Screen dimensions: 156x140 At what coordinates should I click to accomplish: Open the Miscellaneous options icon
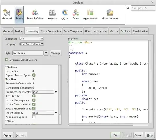point(110,15)
